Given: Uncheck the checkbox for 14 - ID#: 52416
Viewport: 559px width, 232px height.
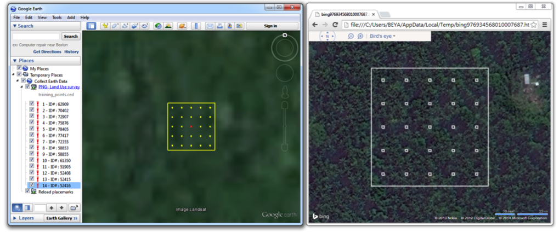Looking at the screenshot, I should 32,185.
